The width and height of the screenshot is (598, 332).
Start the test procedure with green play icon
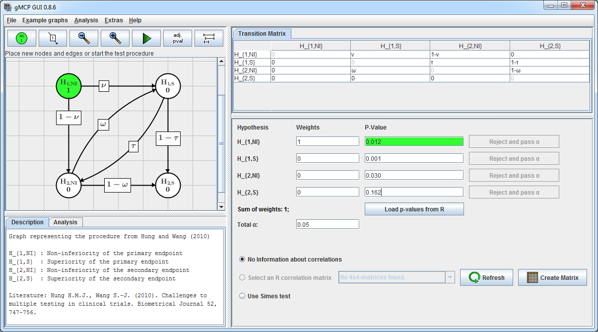click(146, 38)
